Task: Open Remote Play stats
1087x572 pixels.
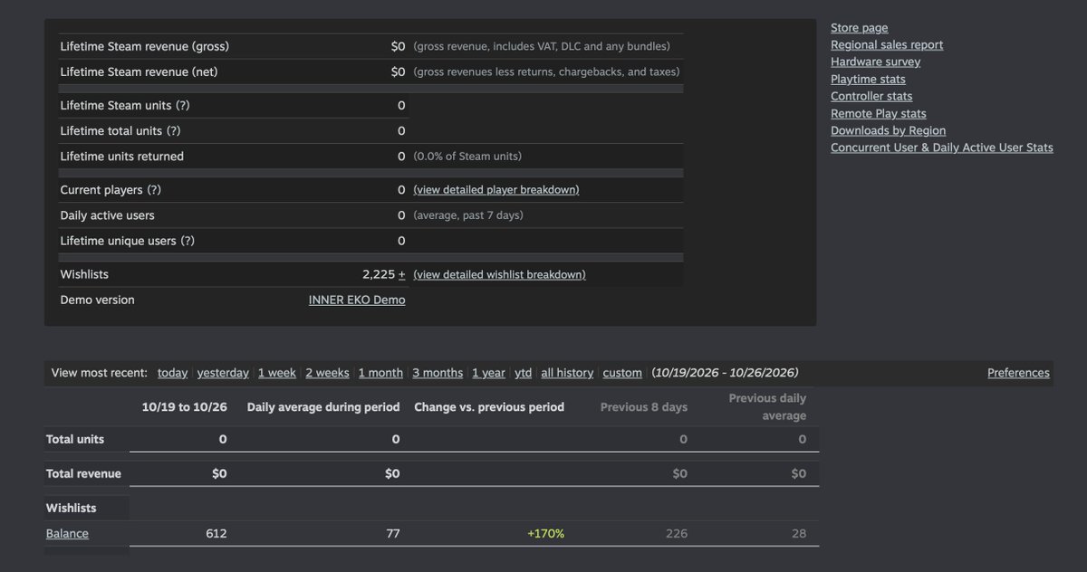Action: coord(879,114)
